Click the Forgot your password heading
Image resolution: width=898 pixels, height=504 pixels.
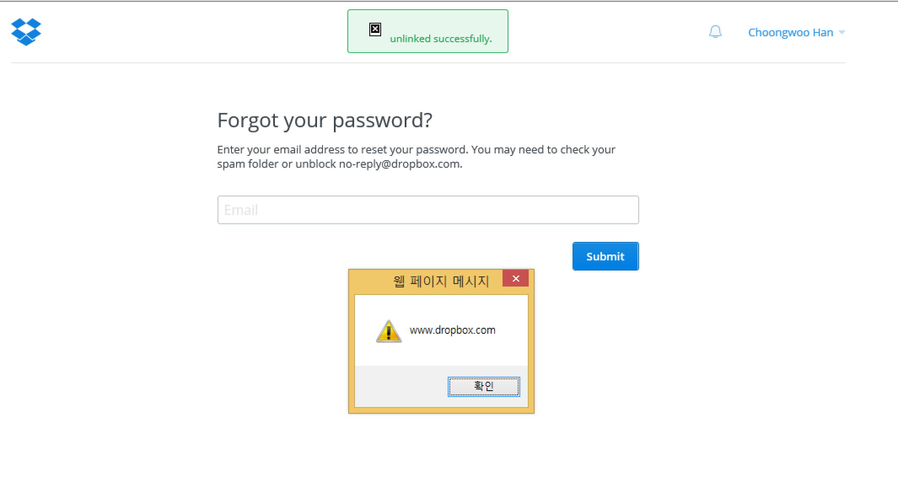(325, 120)
